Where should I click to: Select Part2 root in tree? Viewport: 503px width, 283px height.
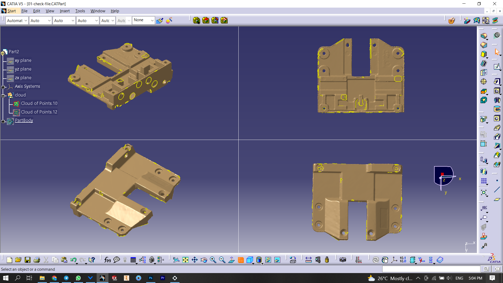point(14,52)
